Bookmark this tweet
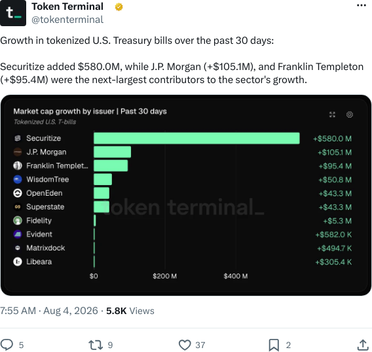 coord(274,345)
